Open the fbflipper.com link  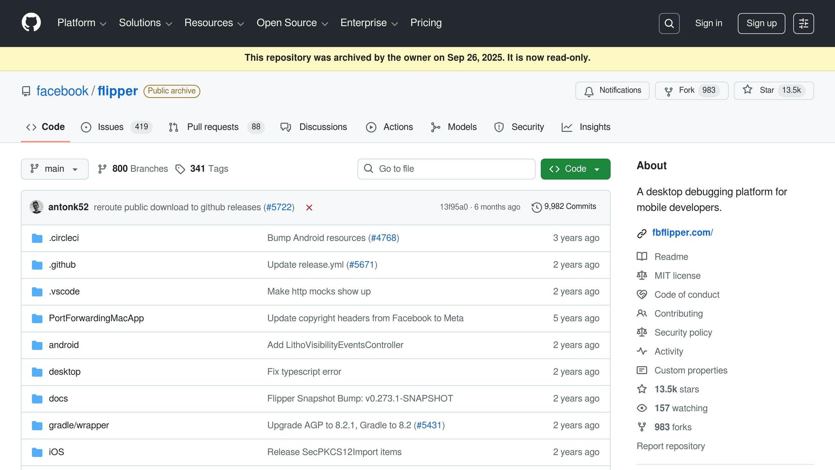coord(682,233)
